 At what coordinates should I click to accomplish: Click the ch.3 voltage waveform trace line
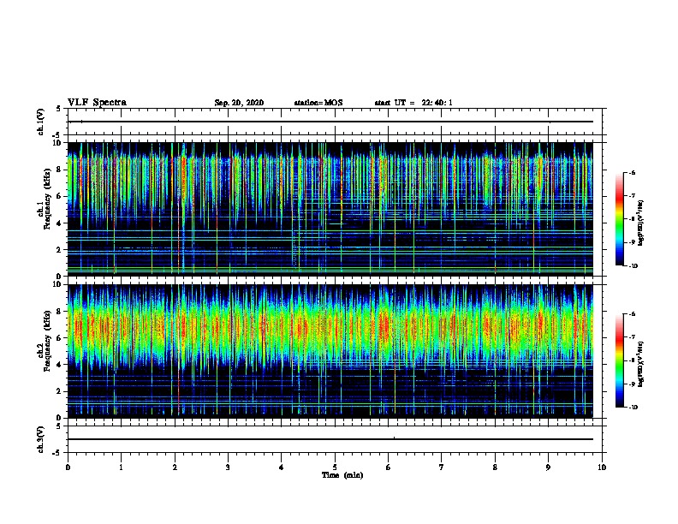[x=330, y=439]
